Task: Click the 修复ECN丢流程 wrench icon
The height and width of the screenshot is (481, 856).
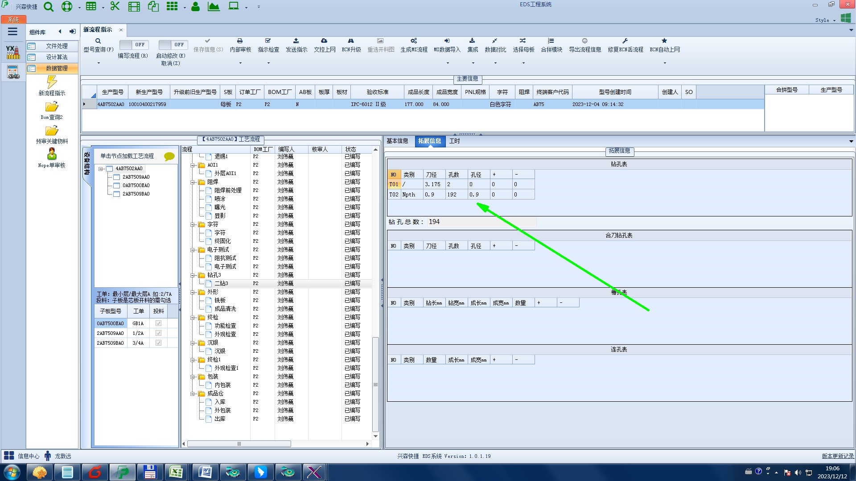Action: (x=625, y=41)
